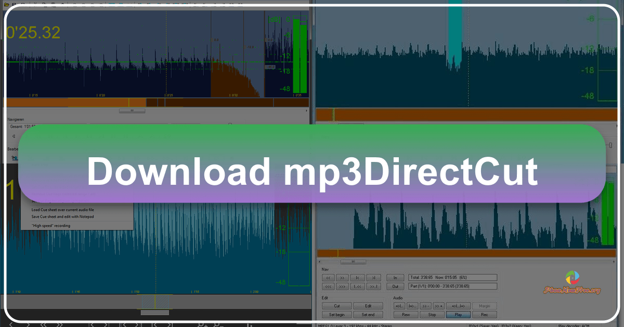
Task: Choose 'Save Cue sheet and edit with Notepad'
Action: [x=62, y=216]
